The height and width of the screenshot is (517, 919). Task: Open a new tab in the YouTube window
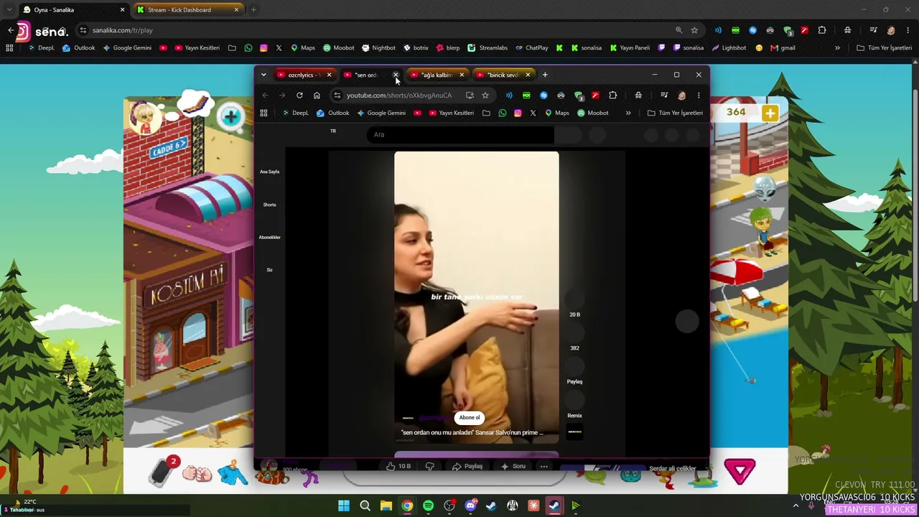point(545,75)
